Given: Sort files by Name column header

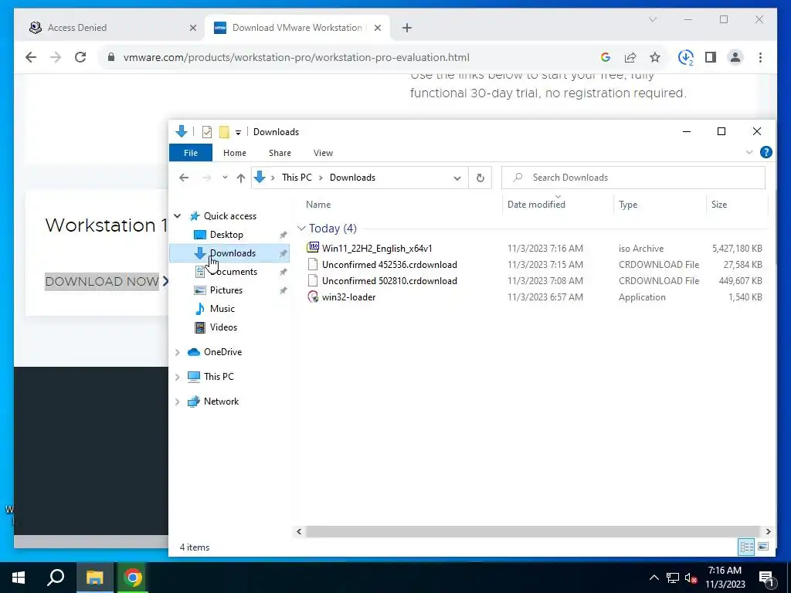Looking at the screenshot, I should [317, 204].
